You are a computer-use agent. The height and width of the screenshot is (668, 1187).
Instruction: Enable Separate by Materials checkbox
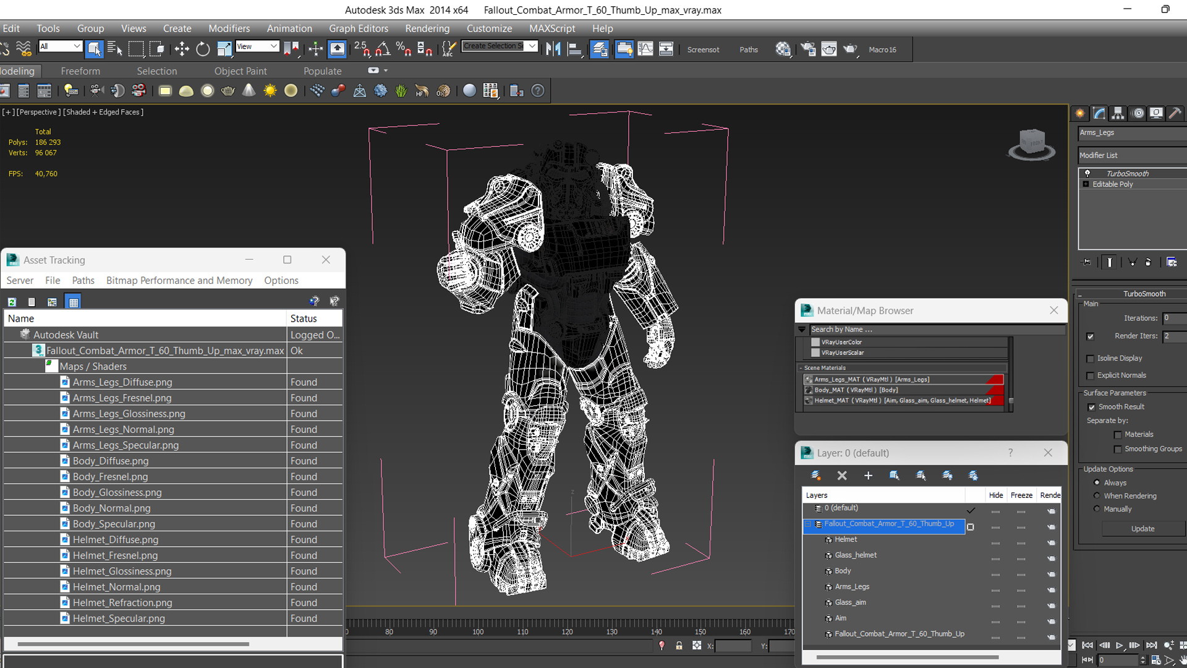(1118, 435)
